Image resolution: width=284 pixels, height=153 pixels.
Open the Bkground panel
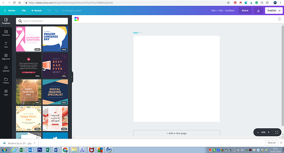point(6,57)
